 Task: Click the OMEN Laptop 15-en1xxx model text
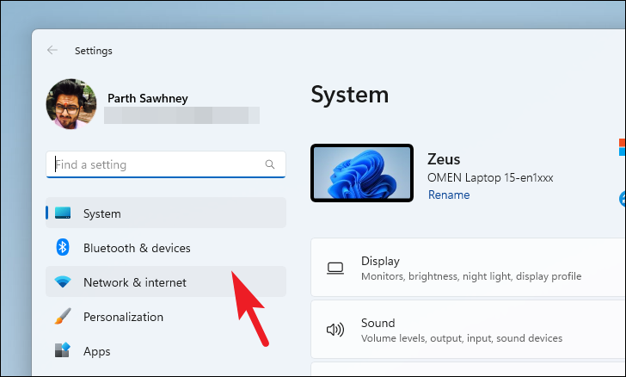coord(490,177)
